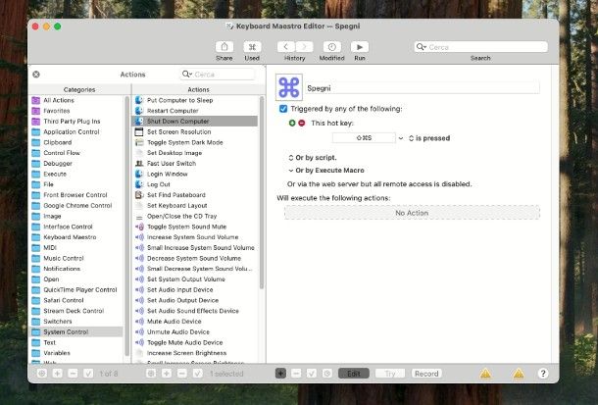Screen dimensions: 598x405
Task: Select the System Control category
Action: point(66,332)
